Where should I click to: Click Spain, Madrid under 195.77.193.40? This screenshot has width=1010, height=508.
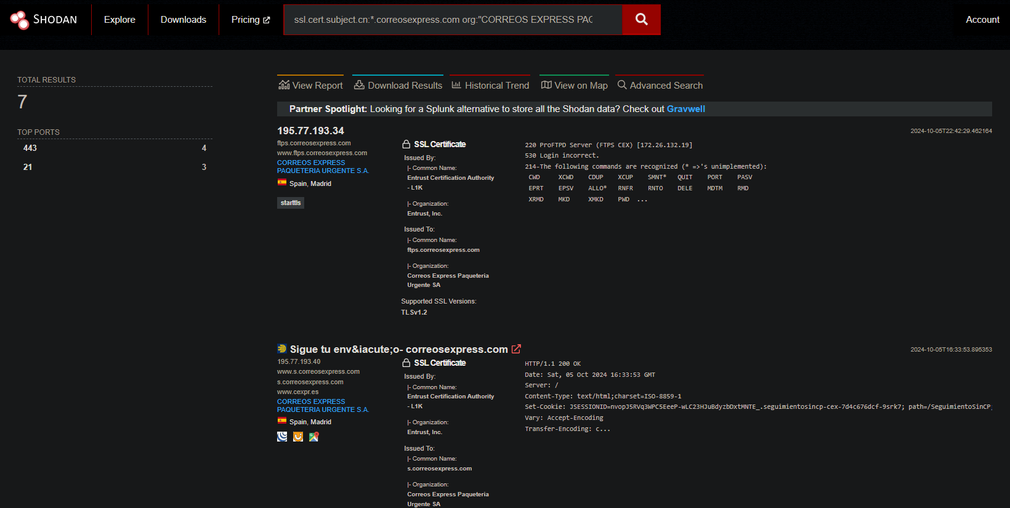point(310,422)
